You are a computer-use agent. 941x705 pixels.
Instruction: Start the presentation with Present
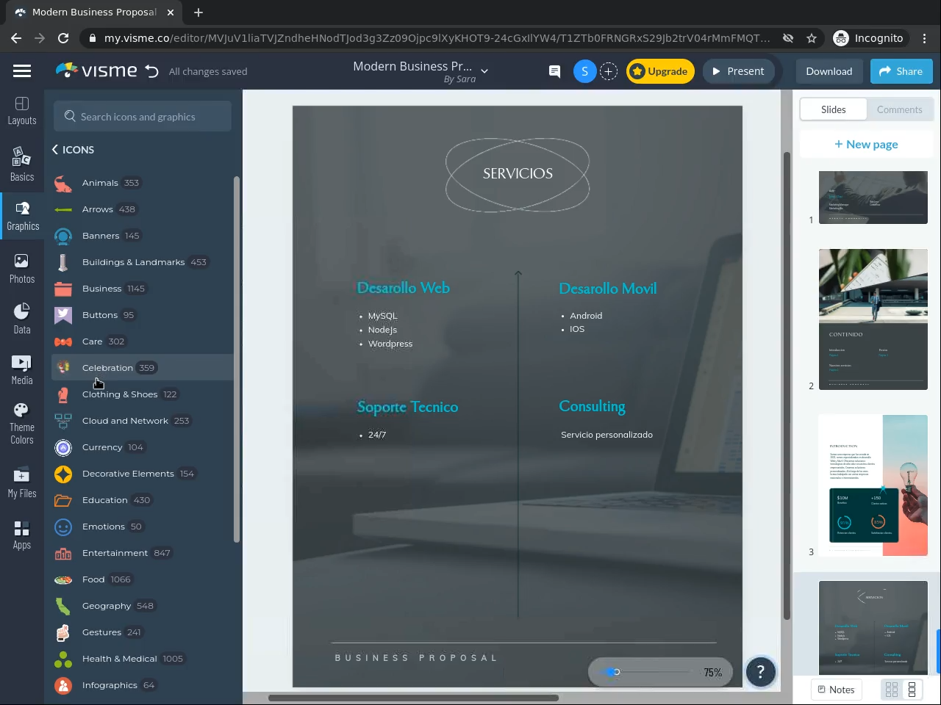pos(738,71)
